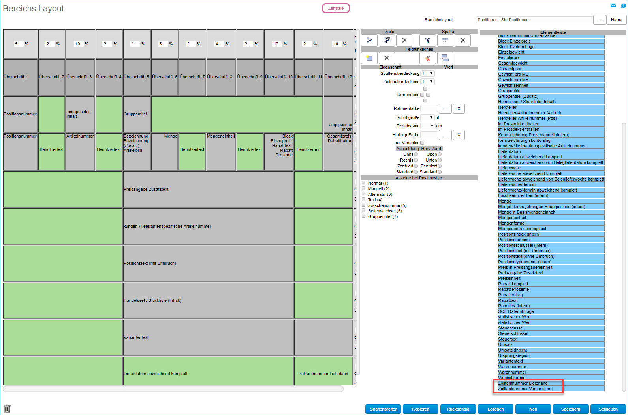Click the append column icon under Spalte
628x415 pixels.
point(445,40)
